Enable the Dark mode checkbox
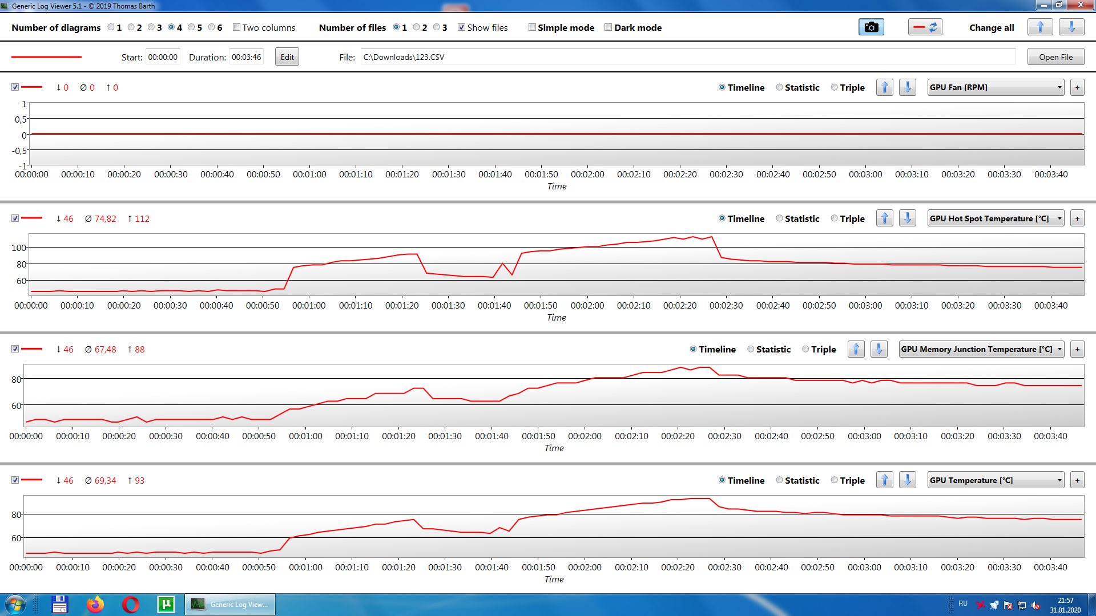The image size is (1096, 616). [609, 27]
